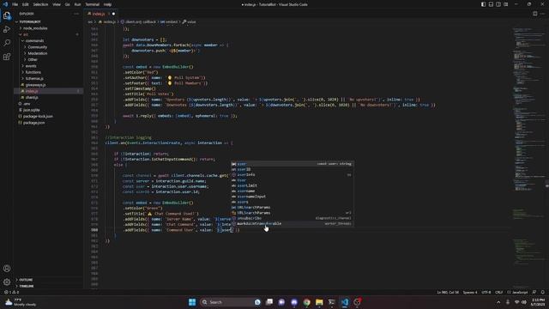Viewport: 549px width, 309px height.
Task: Open shard.js file in the explorer
Action: click(x=32, y=97)
